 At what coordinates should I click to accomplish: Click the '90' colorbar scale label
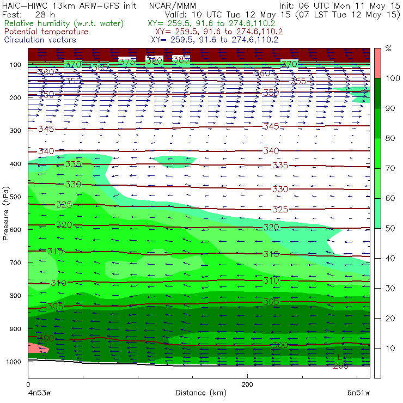pyautogui.click(x=390, y=108)
